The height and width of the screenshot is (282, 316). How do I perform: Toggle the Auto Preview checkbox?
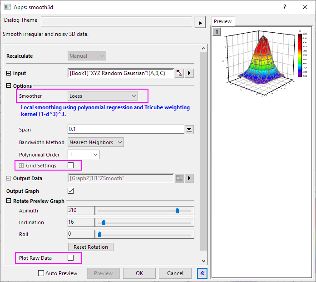[41, 273]
